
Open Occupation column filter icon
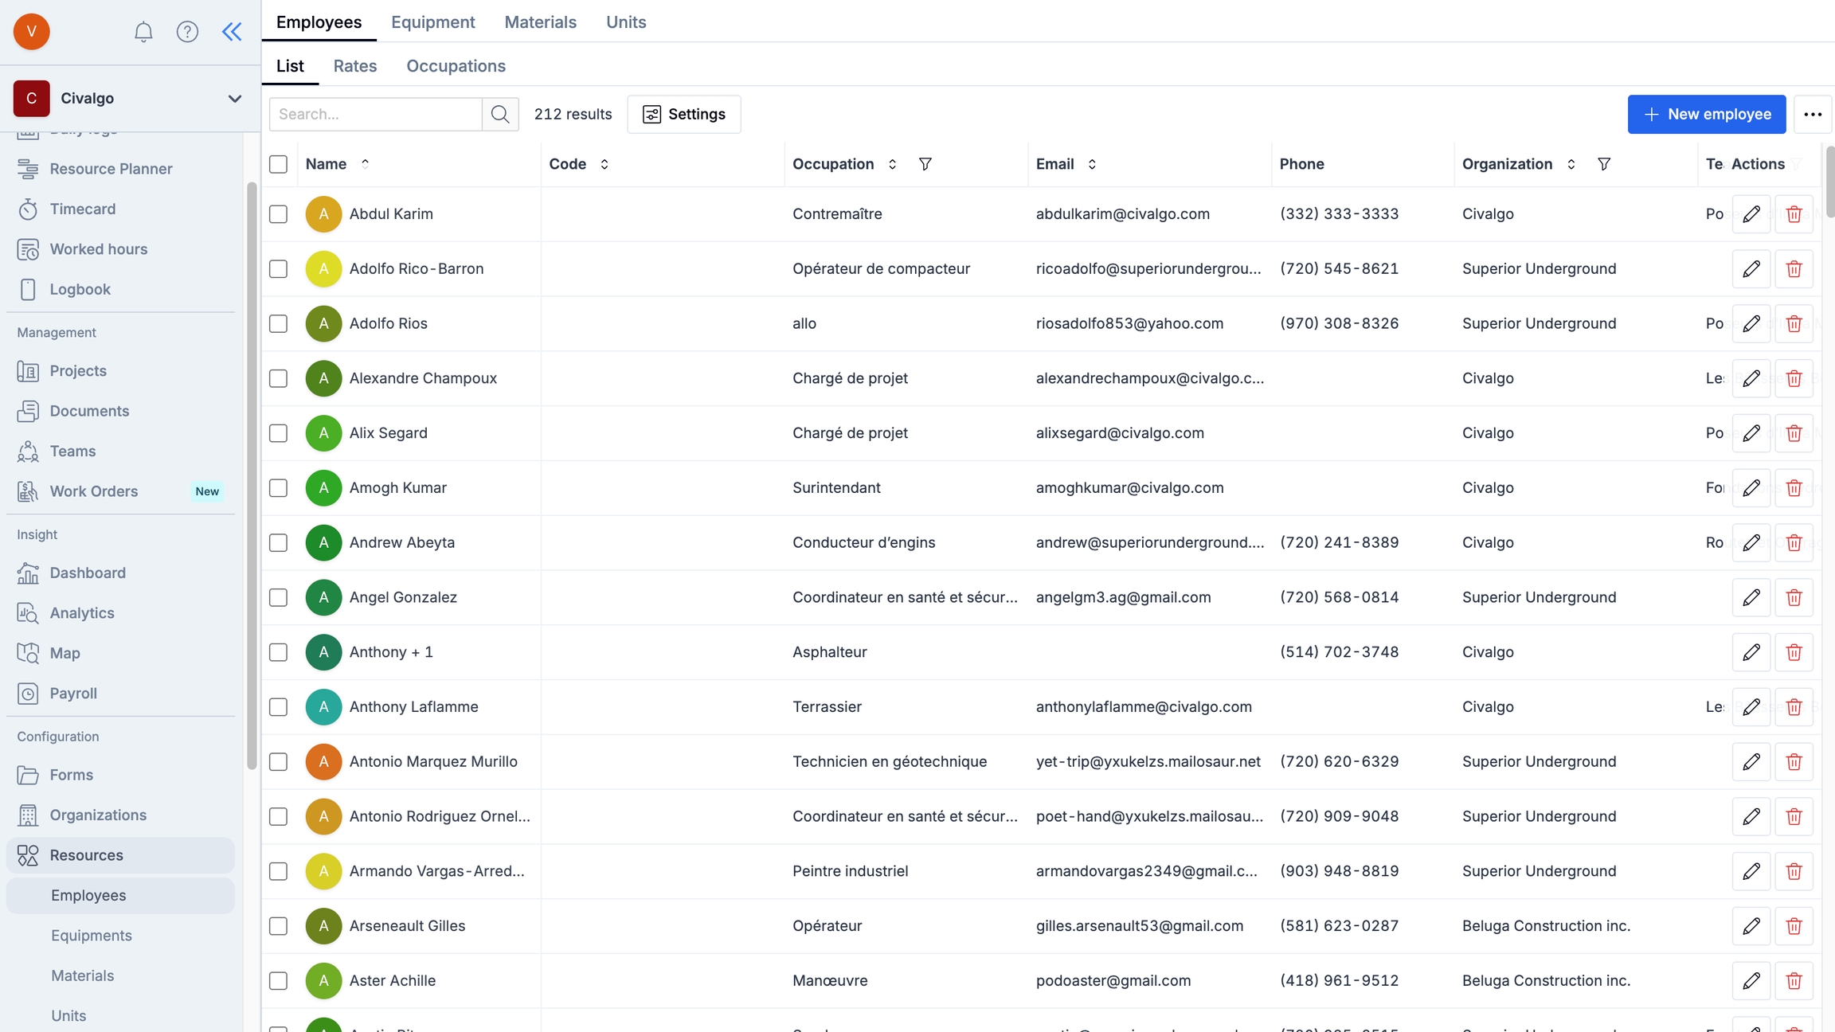point(925,164)
